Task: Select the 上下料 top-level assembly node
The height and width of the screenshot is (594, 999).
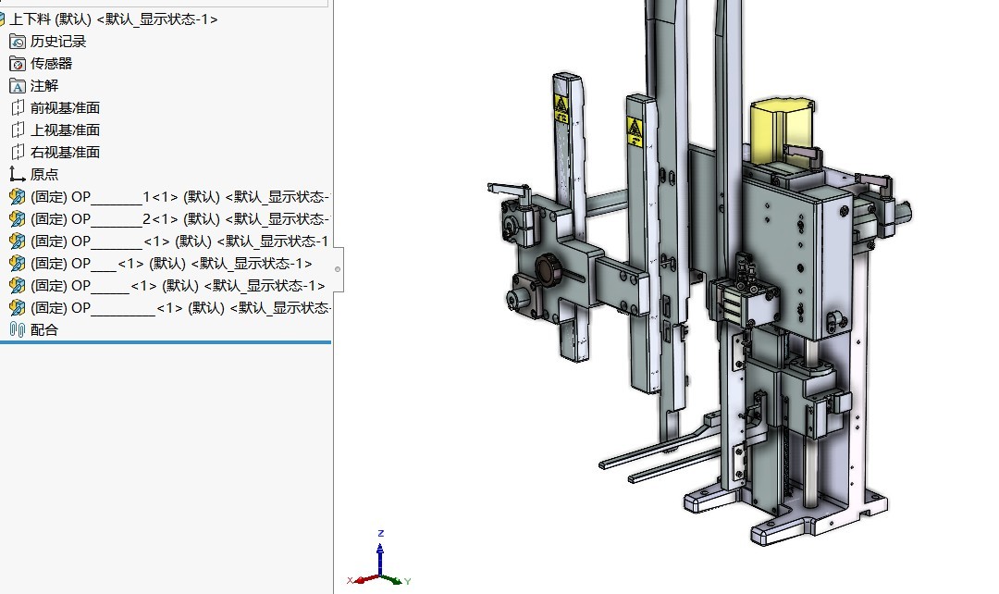Action: point(111,19)
